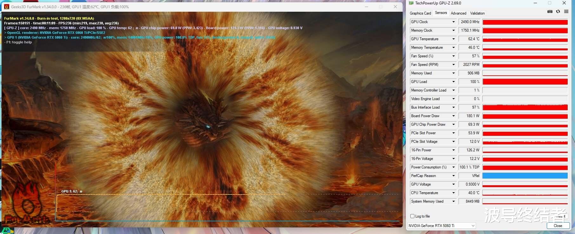Click the 'GPU 1: 62' temperature graph label
Viewport: 575px width, 234px height.
coord(72,191)
